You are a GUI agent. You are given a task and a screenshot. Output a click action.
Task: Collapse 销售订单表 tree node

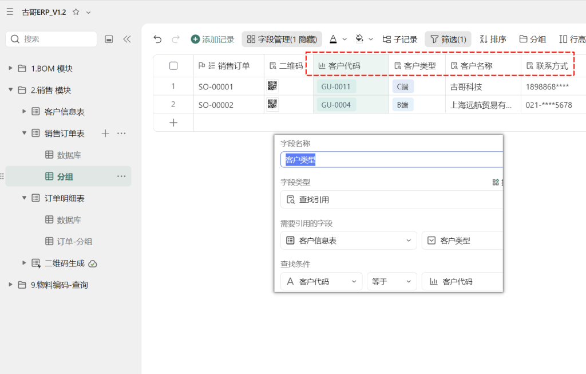(x=24, y=133)
